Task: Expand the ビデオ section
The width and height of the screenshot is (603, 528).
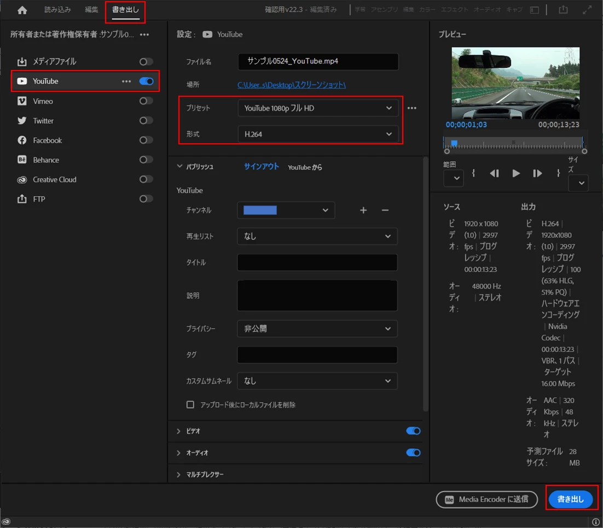Action: 178,431
